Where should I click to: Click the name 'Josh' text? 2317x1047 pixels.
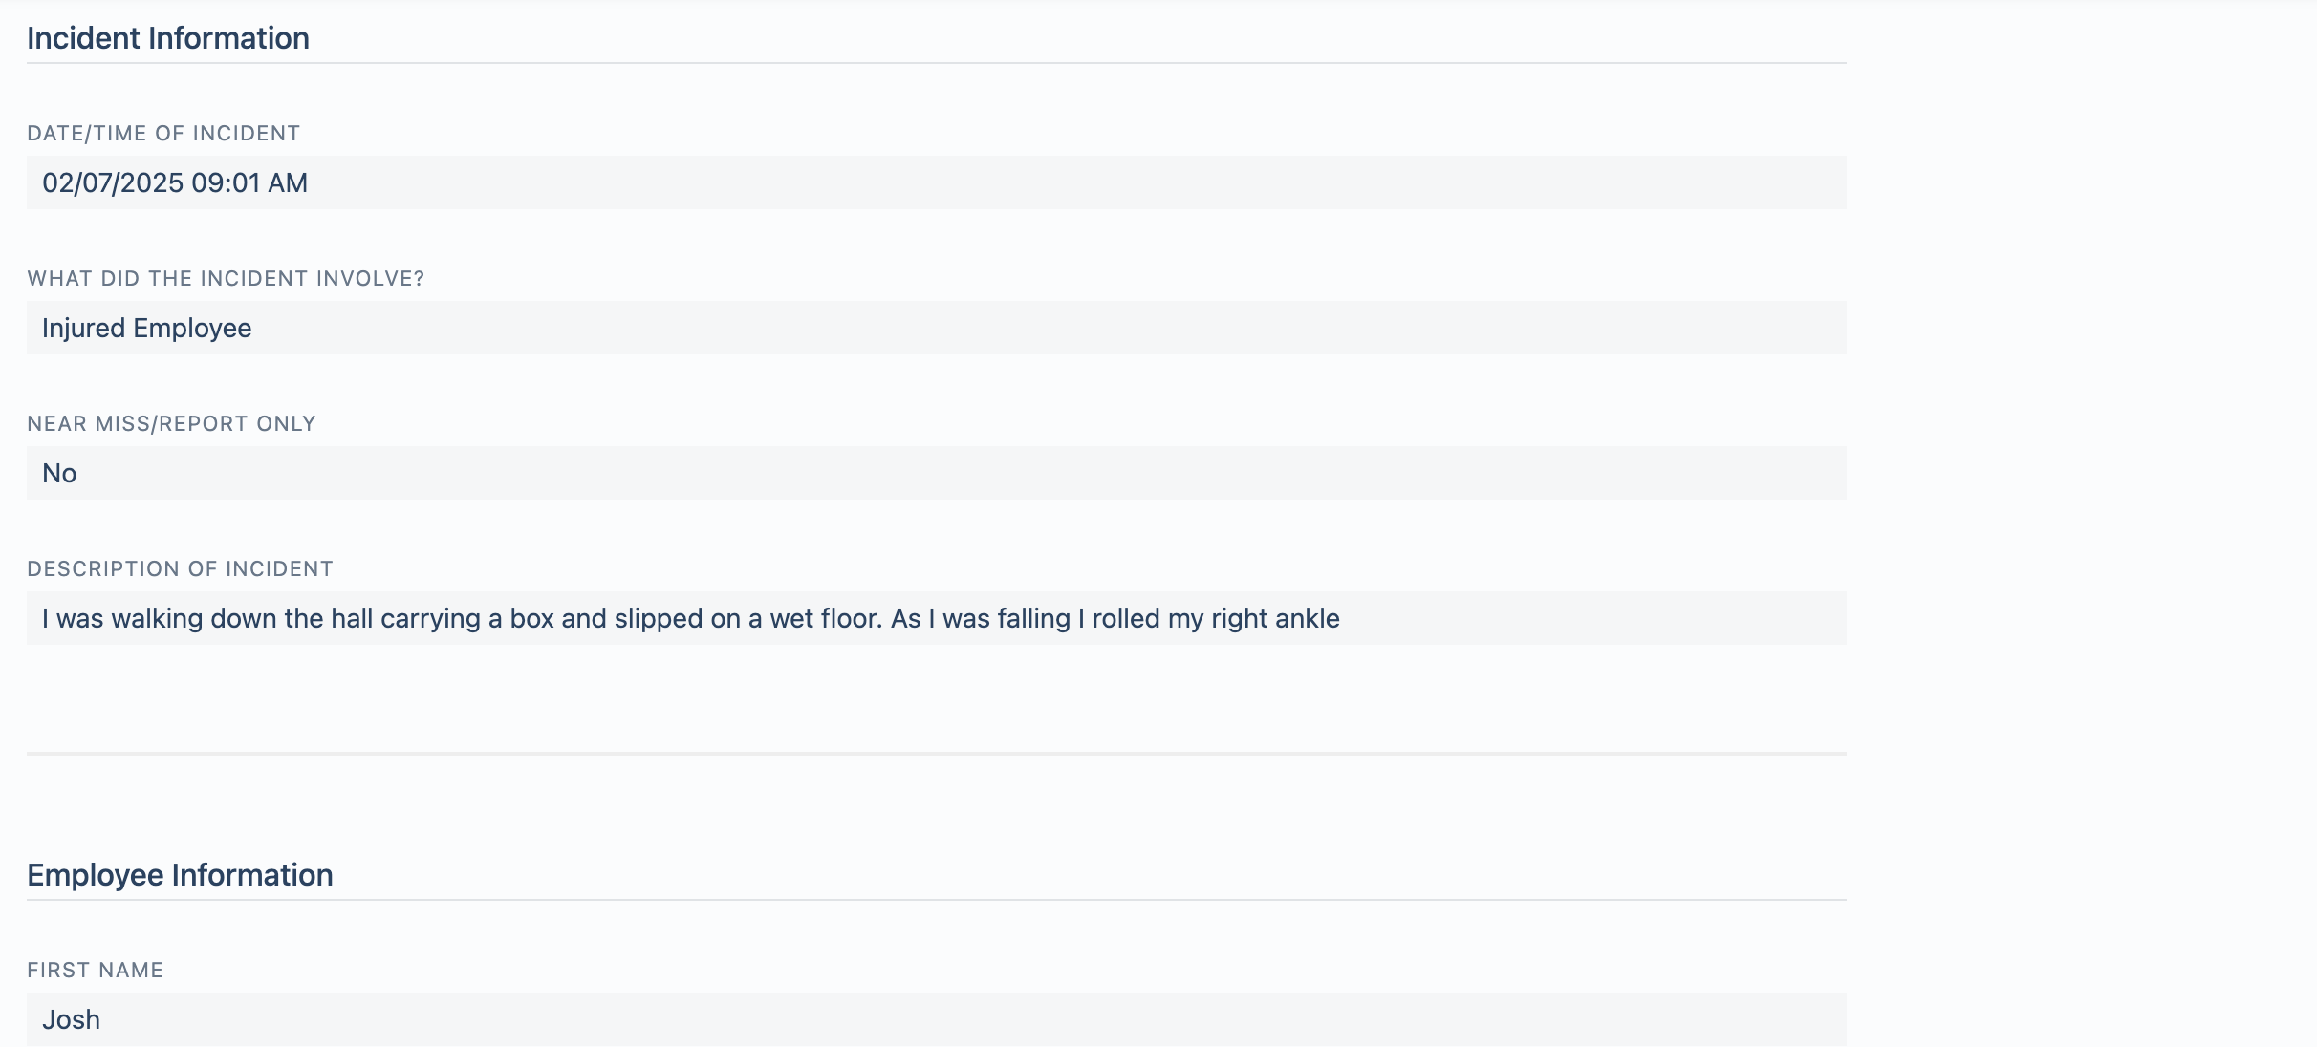click(x=71, y=1019)
